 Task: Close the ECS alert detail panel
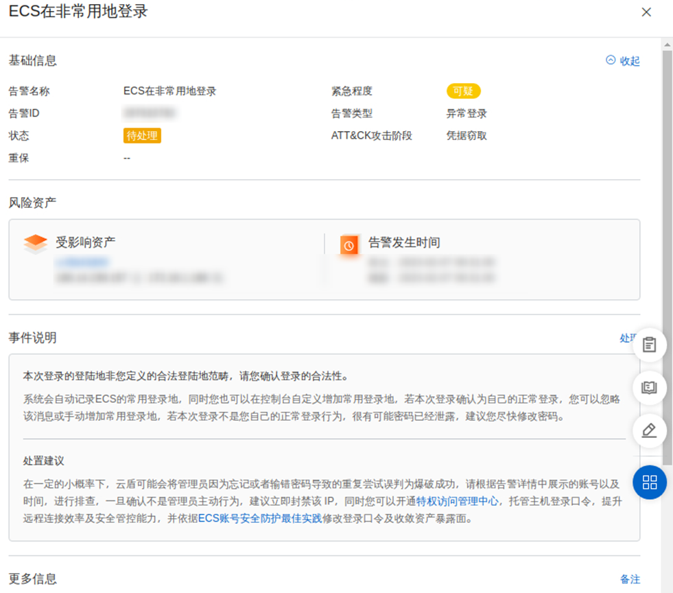tap(646, 12)
